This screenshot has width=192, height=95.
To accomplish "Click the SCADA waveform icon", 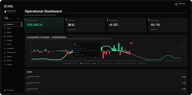I will 5,45.
